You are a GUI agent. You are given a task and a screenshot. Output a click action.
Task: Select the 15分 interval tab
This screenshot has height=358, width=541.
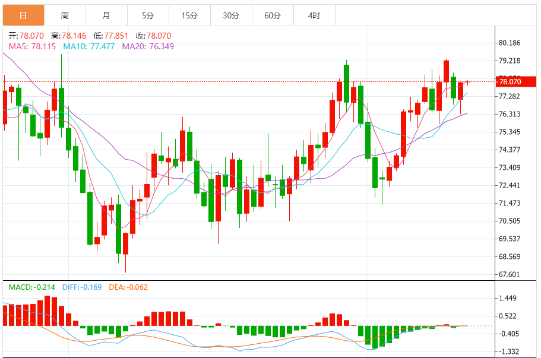[x=189, y=15]
